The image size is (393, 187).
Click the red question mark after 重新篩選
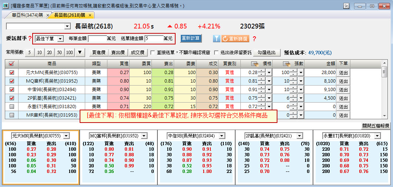click(x=254, y=39)
